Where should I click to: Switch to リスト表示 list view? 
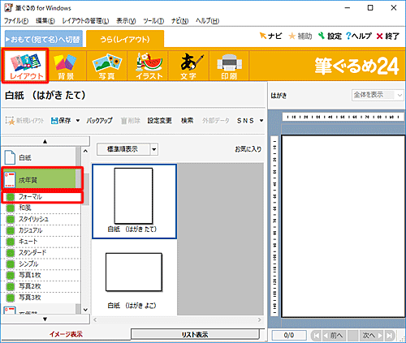tap(195, 335)
